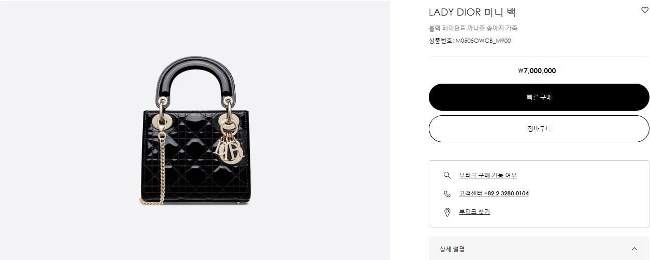The height and width of the screenshot is (260, 650).
Task: Click the LADY DIOR 미니 백 title
Action: point(472,12)
